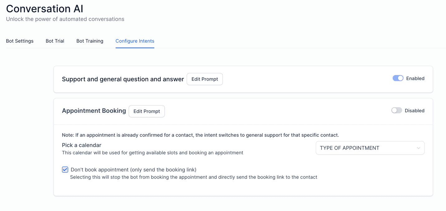Turn off the Support intent Enabled toggle
The image size is (446, 211).
click(398, 78)
